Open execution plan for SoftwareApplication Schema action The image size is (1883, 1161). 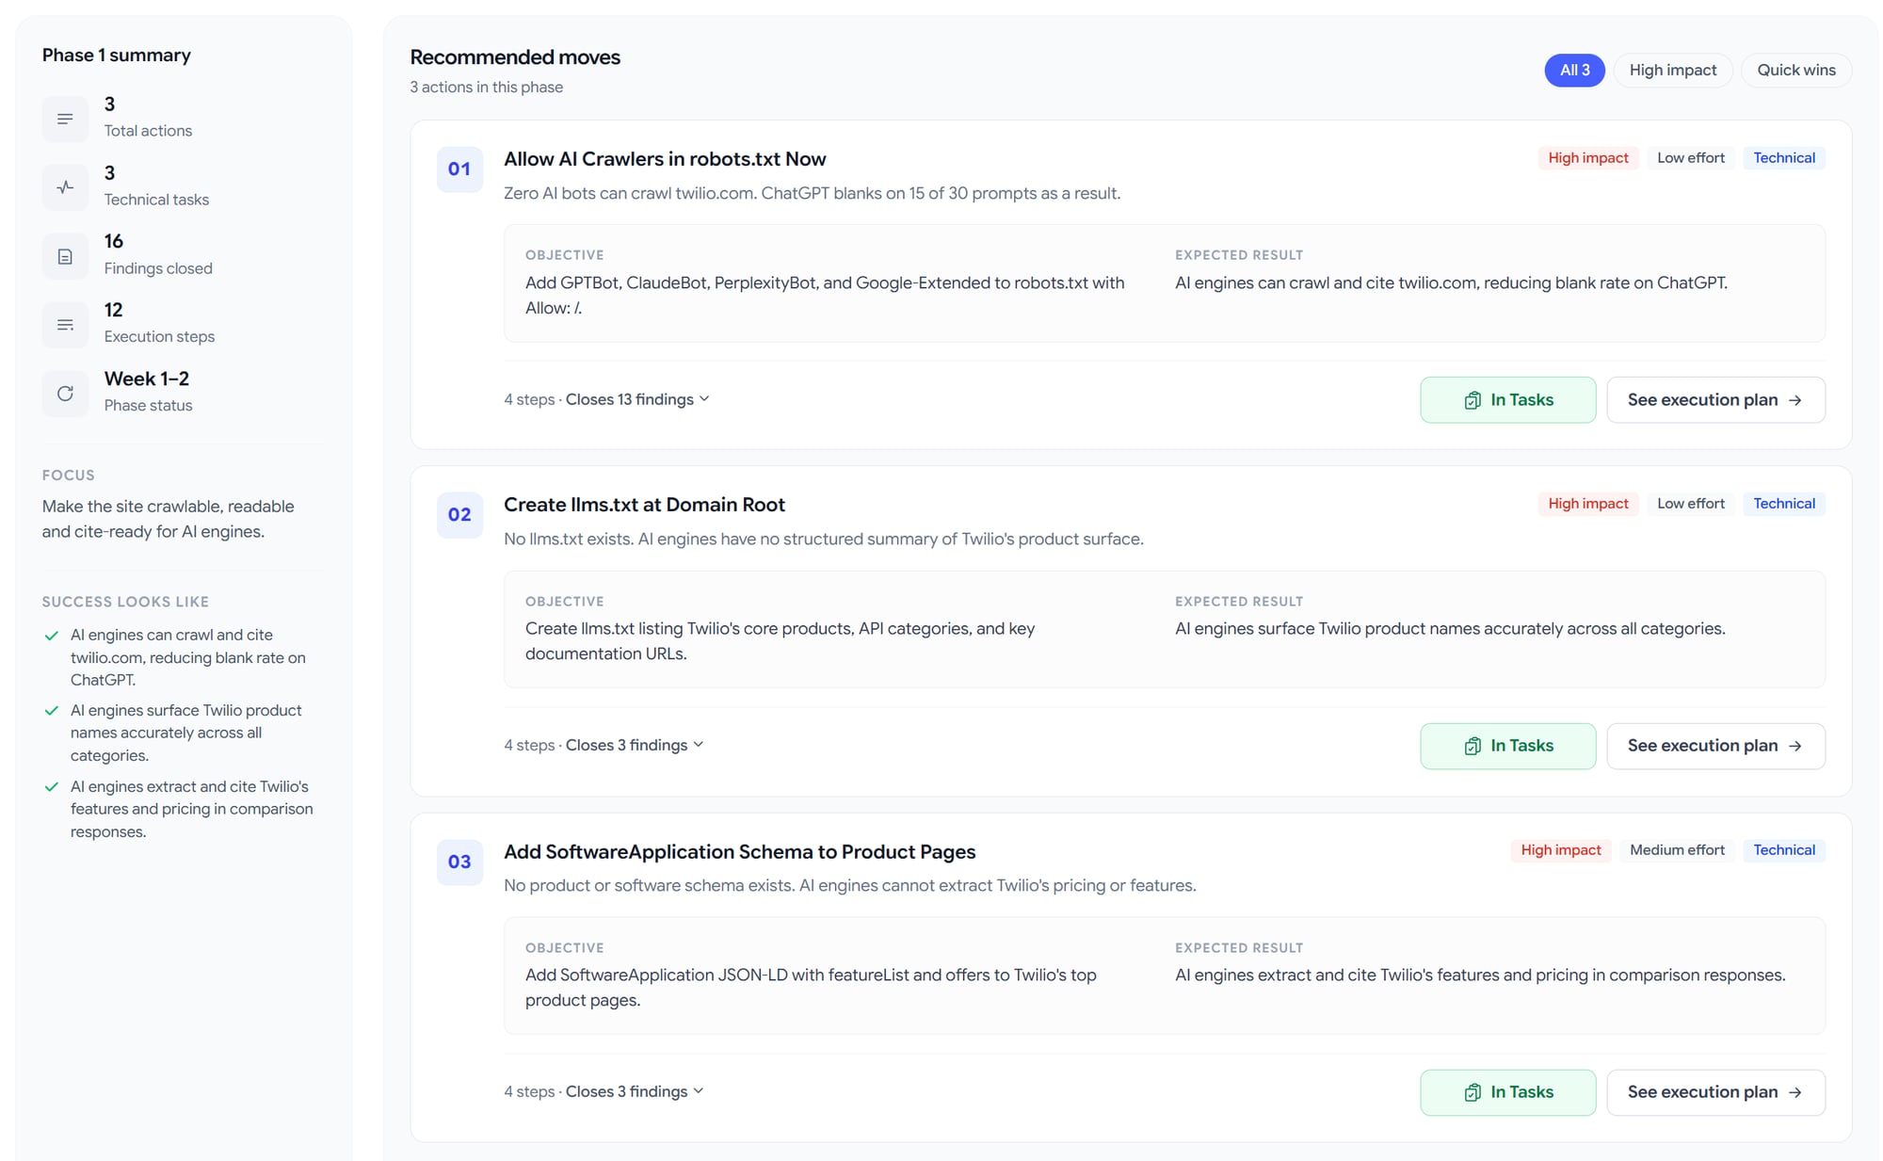(1715, 1092)
